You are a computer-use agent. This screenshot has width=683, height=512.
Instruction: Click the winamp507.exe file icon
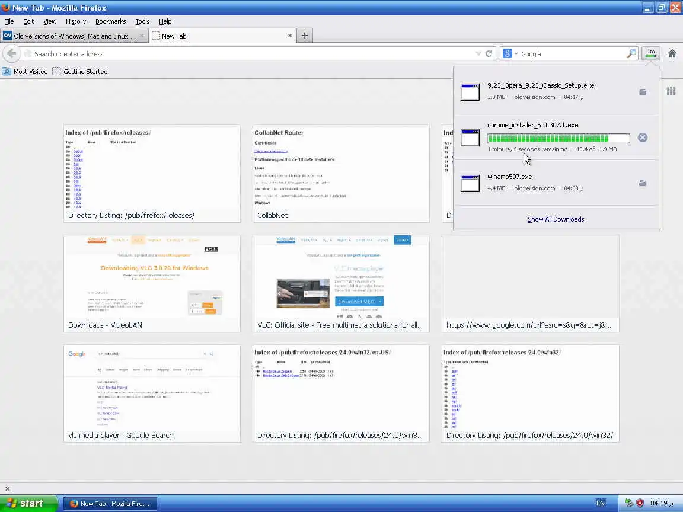point(470,183)
